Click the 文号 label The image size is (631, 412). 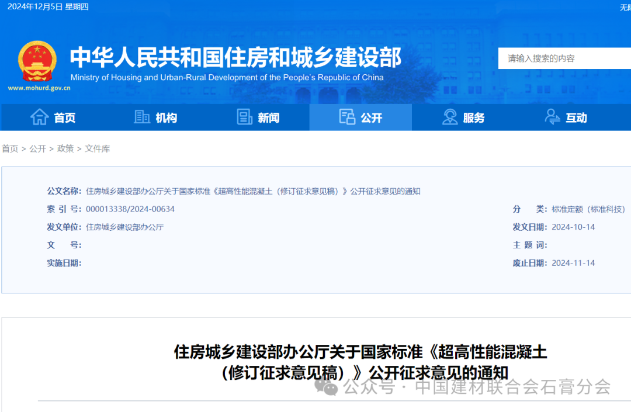coord(64,245)
